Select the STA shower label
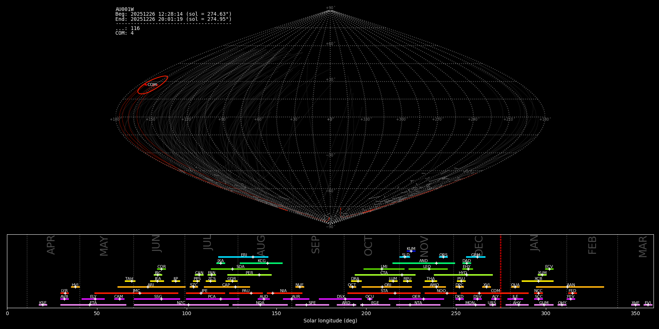This screenshot has width=659, height=329. click(x=384, y=291)
